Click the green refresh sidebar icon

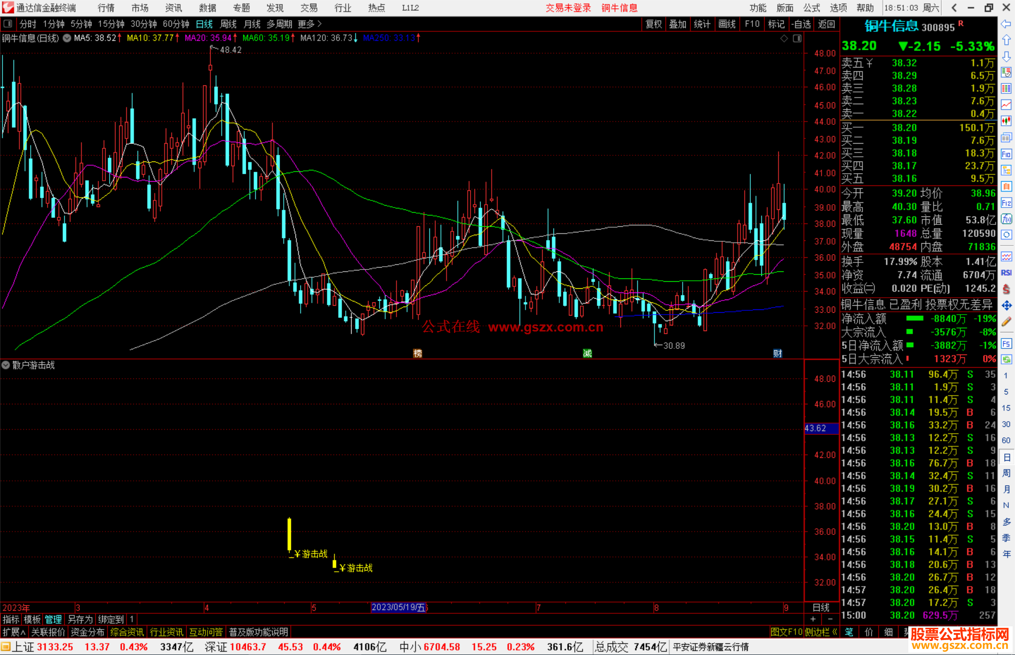point(1006,360)
